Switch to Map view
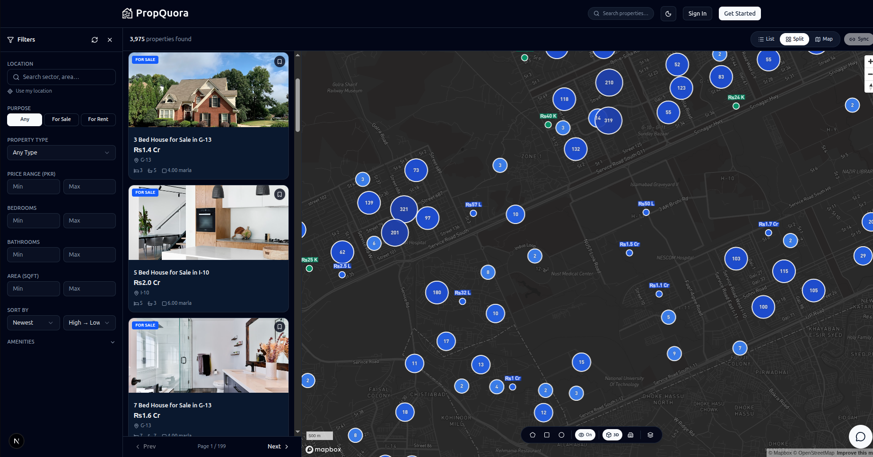This screenshot has width=873, height=457. click(x=824, y=39)
